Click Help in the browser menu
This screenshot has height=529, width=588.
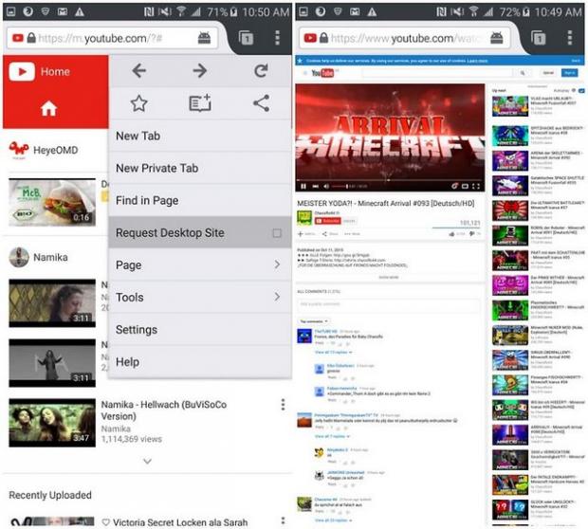127,362
